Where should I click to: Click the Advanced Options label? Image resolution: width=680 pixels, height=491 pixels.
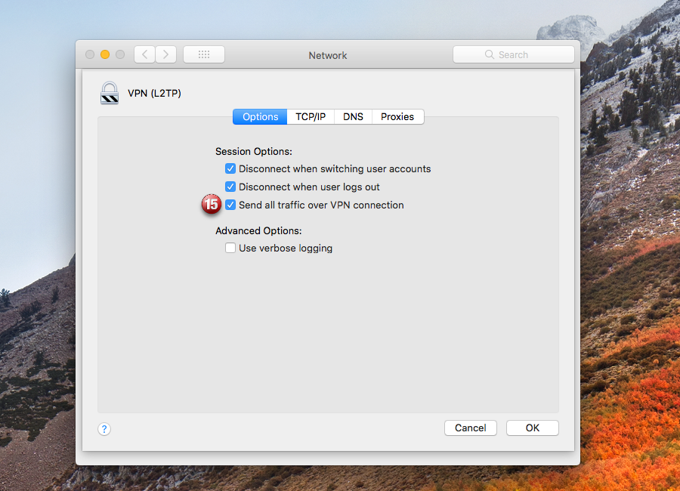(258, 230)
